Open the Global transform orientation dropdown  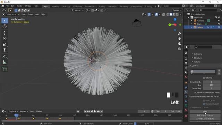click(x=78, y=10)
